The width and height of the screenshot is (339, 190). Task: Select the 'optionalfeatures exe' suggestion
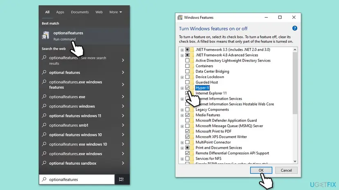pos(84,97)
